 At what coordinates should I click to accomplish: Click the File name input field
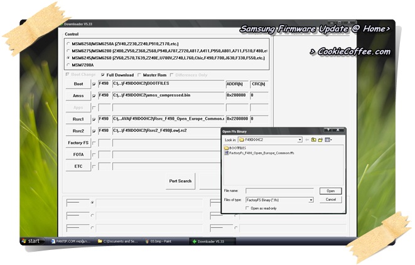(279, 191)
